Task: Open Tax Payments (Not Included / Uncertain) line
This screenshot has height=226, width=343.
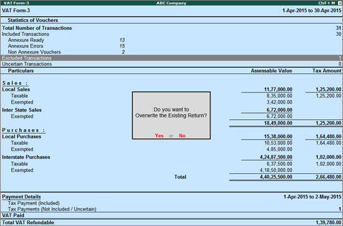Action: (171, 209)
